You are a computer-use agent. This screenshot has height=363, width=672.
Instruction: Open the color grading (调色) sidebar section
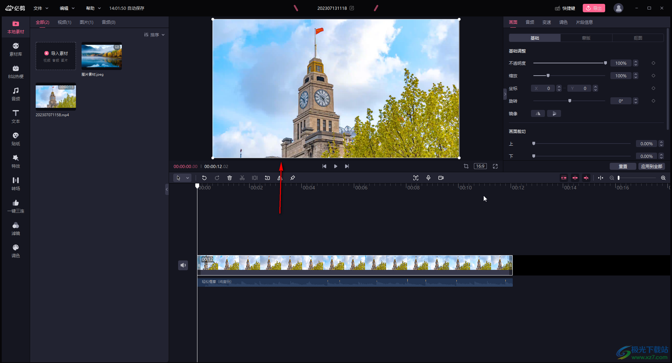click(x=16, y=251)
